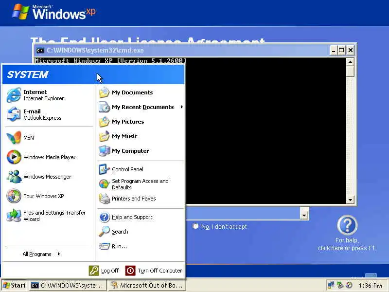Image resolution: width=389 pixels, height=292 pixels.
Task: Open the My Computer icon
Action: coord(104,151)
